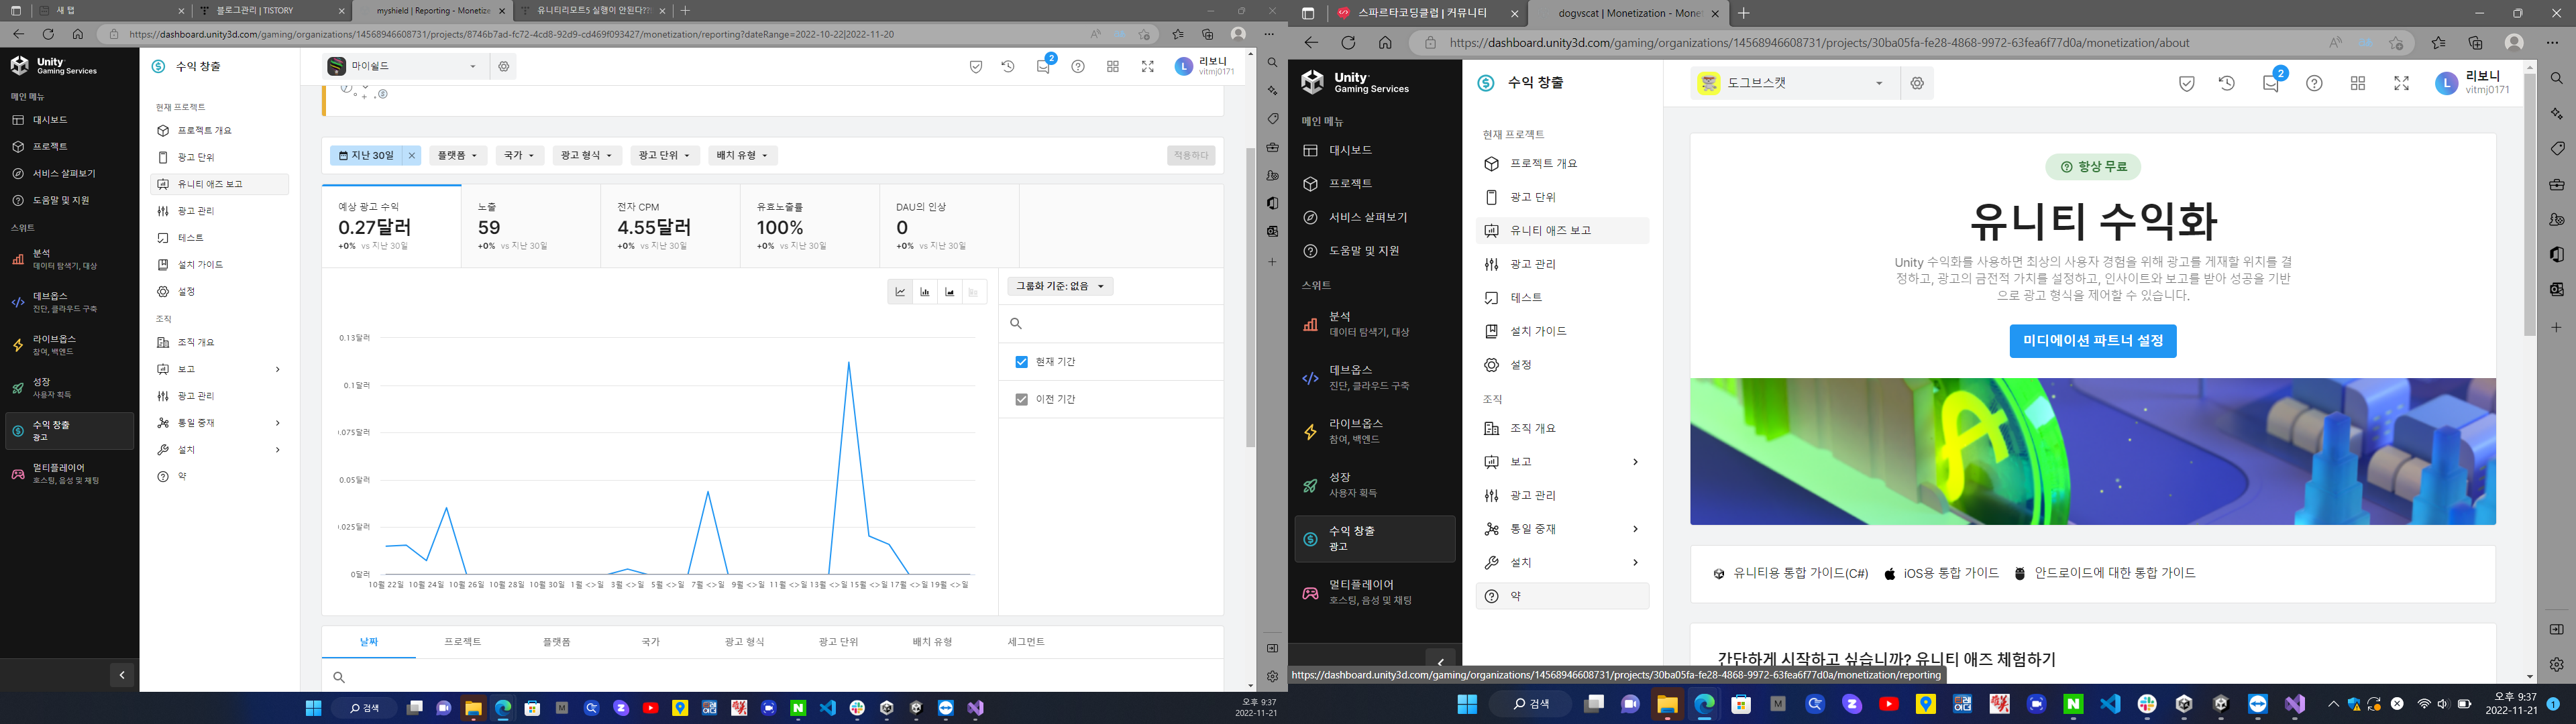This screenshot has width=2576, height=724.
Task: Open the 배치 유형 filter dropdown
Action: pos(743,156)
